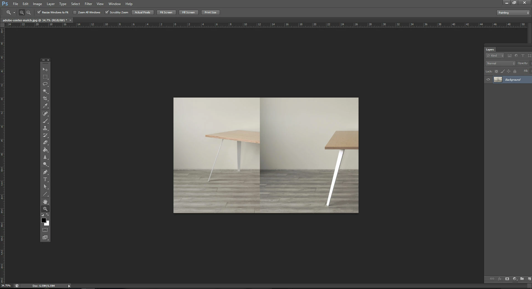Viewport: 532px width, 289px height.
Task: Enable Zoom All Windows checkbox
Action: tap(75, 12)
